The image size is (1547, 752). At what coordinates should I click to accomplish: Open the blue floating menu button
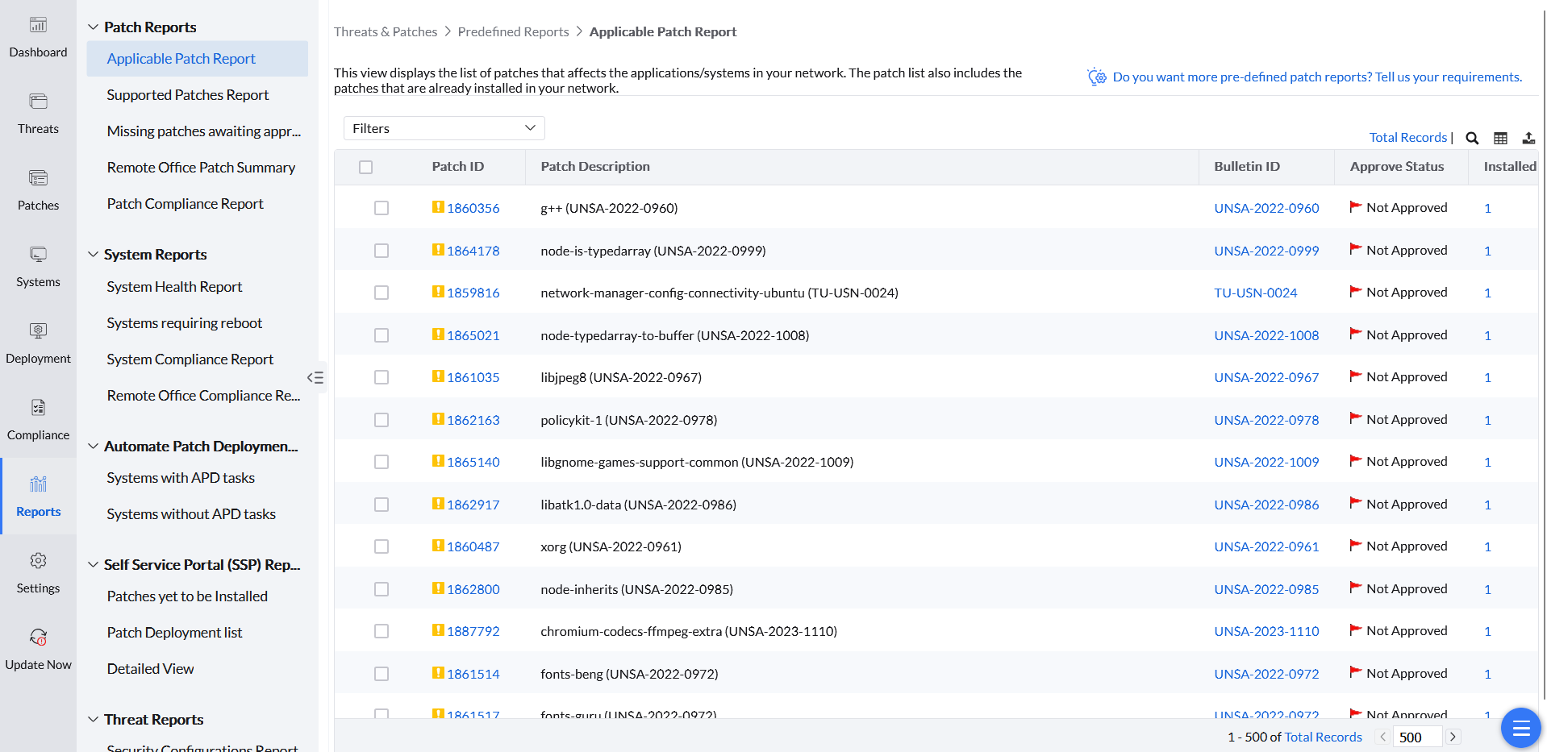tap(1520, 729)
